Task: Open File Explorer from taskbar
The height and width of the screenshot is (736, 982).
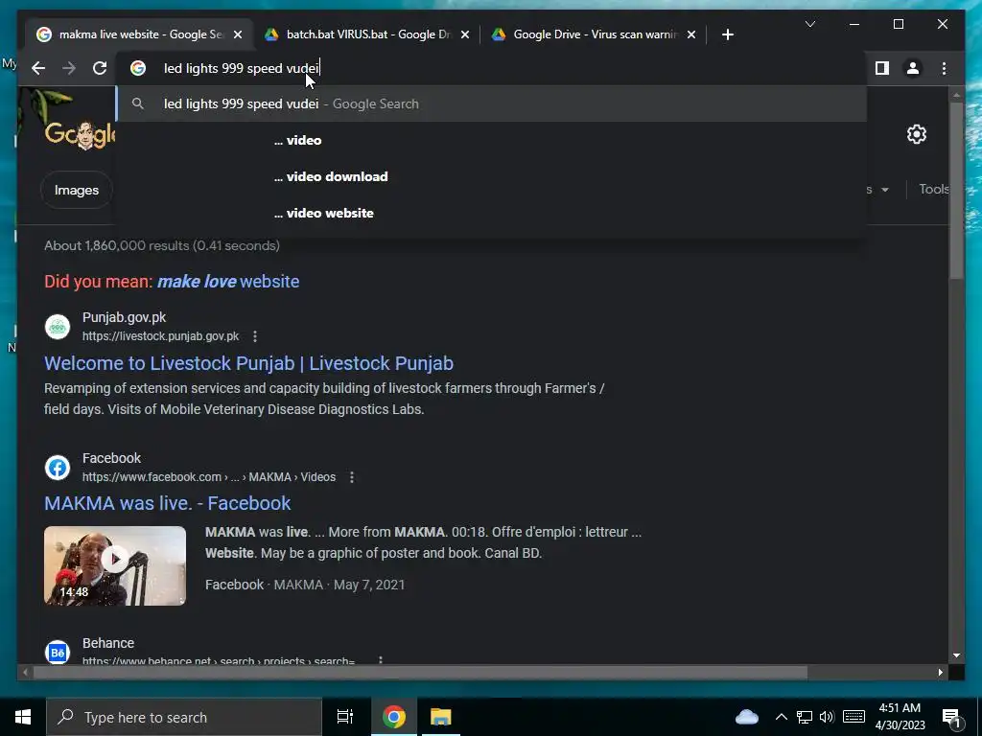Action: point(440,717)
